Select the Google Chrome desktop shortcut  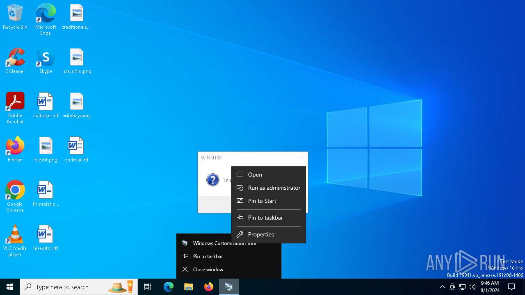[x=15, y=197]
